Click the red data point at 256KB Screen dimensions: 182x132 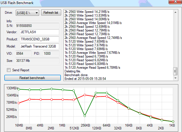pos(85,95)
